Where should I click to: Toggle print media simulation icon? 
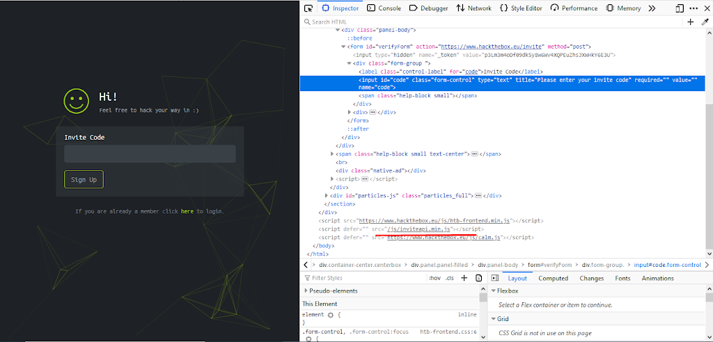click(478, 278)
